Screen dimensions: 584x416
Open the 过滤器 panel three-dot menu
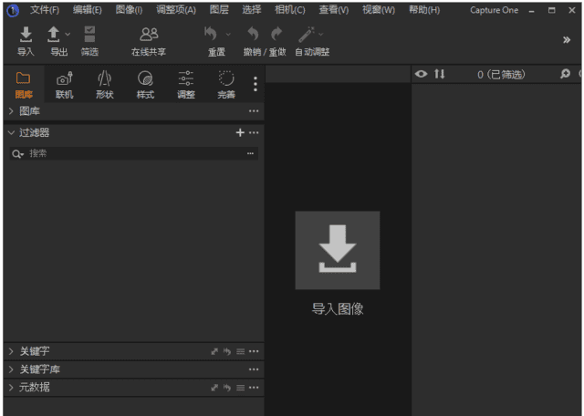(254, 132)
